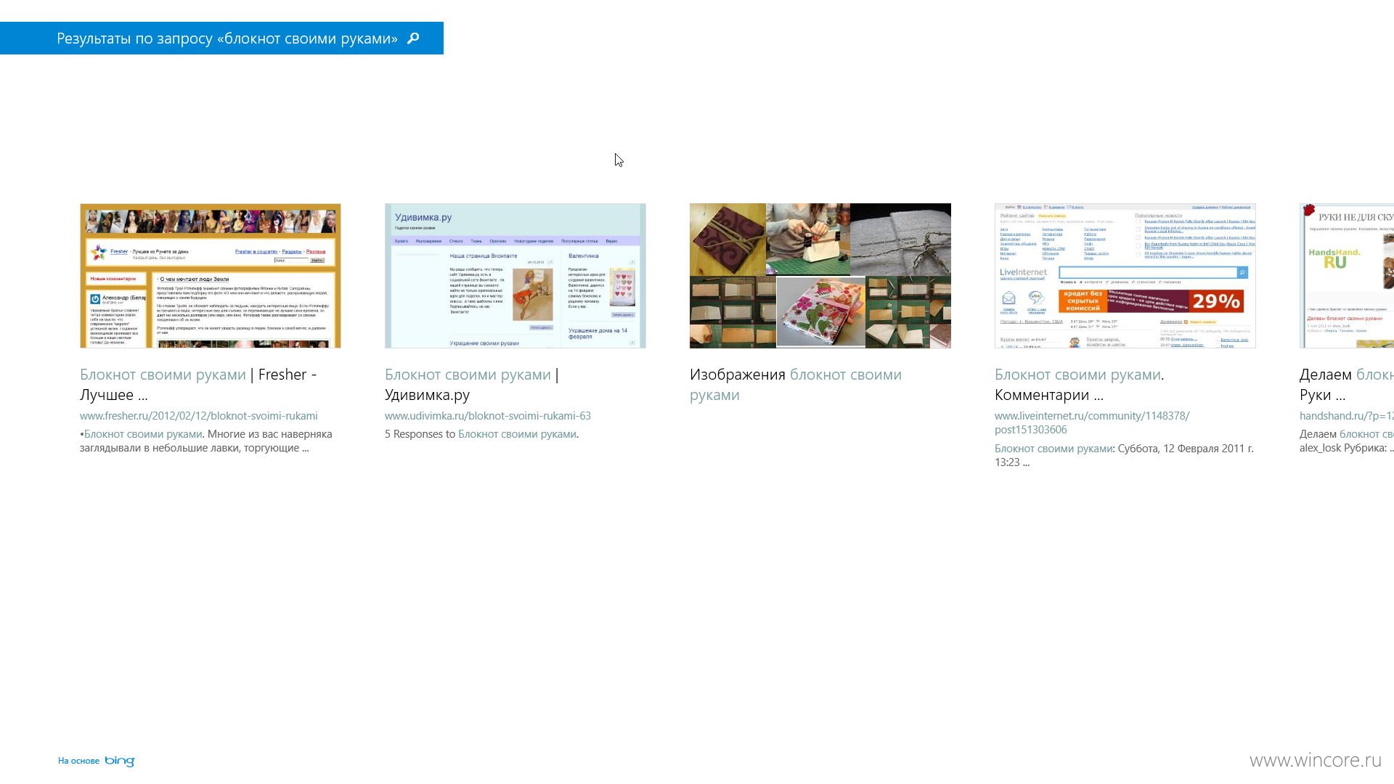Click the Fresher result description snippet

(206, 441)
